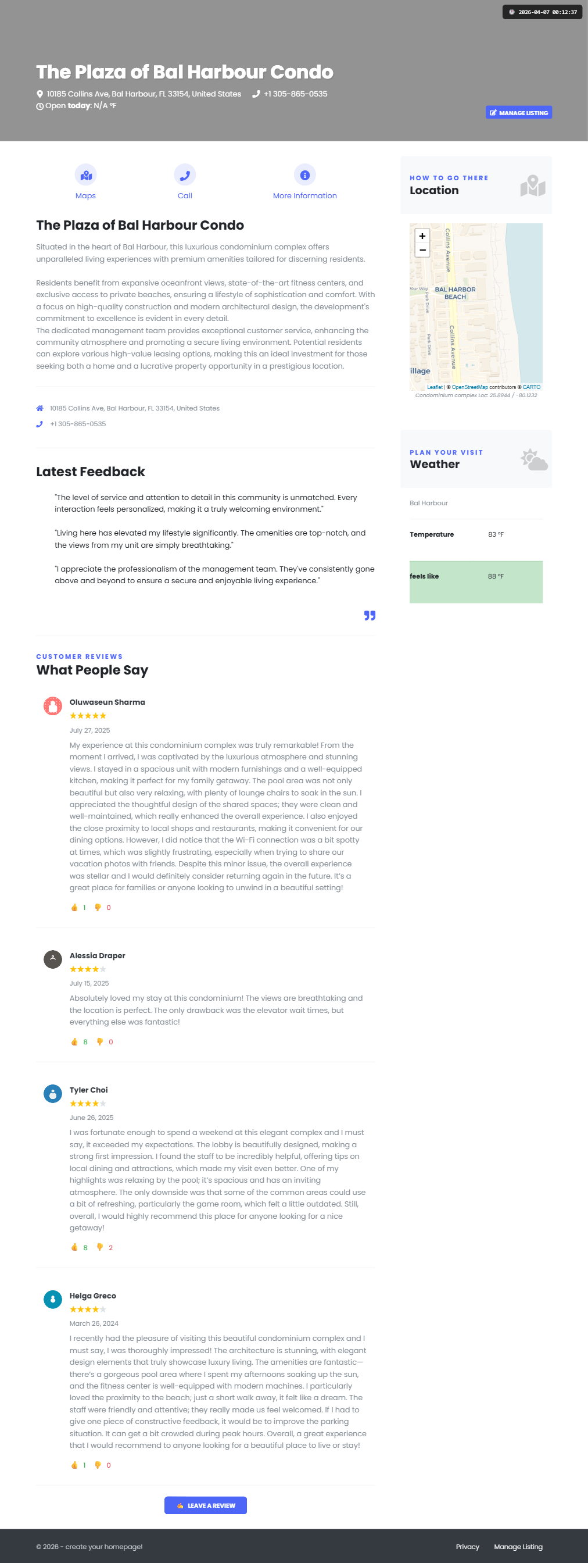
Task: Open the Leaflet attribution link
Action: tap(435, 387)
